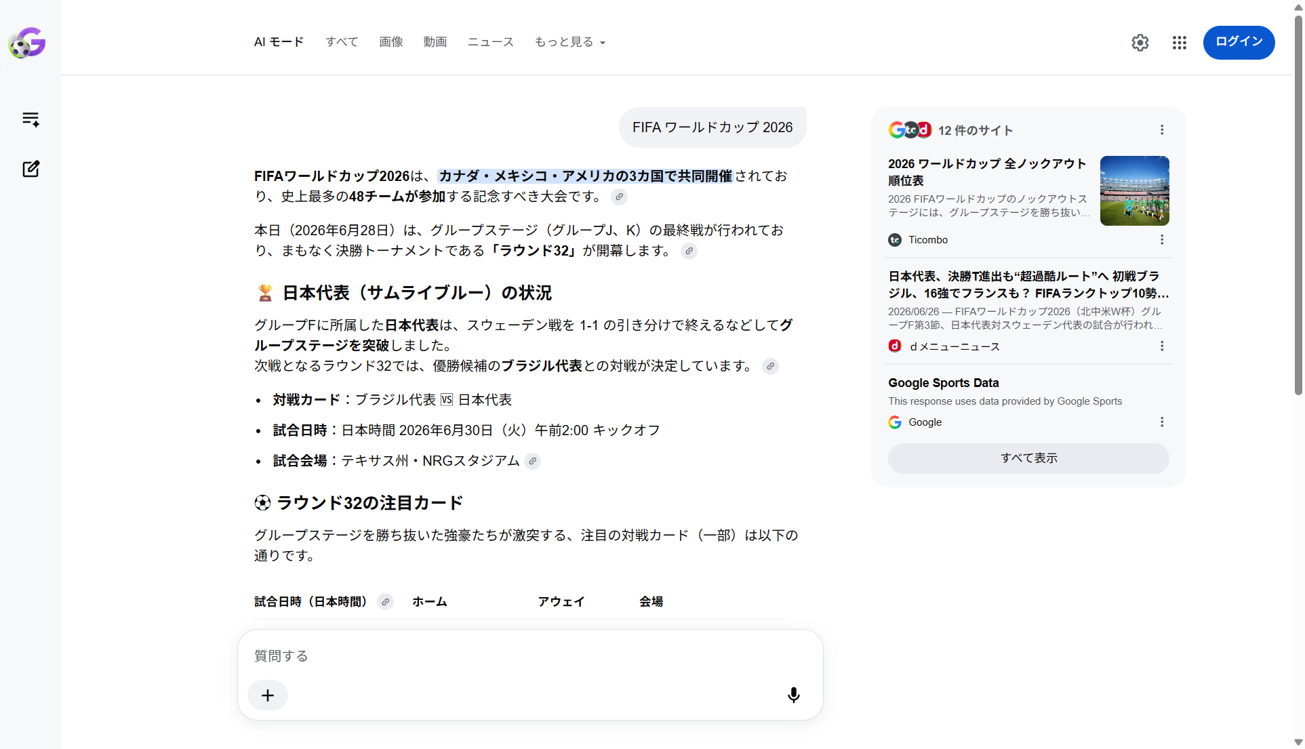1305x749 pixels.
Task: Click the Ticombo favicon
Action: [895, 240]
